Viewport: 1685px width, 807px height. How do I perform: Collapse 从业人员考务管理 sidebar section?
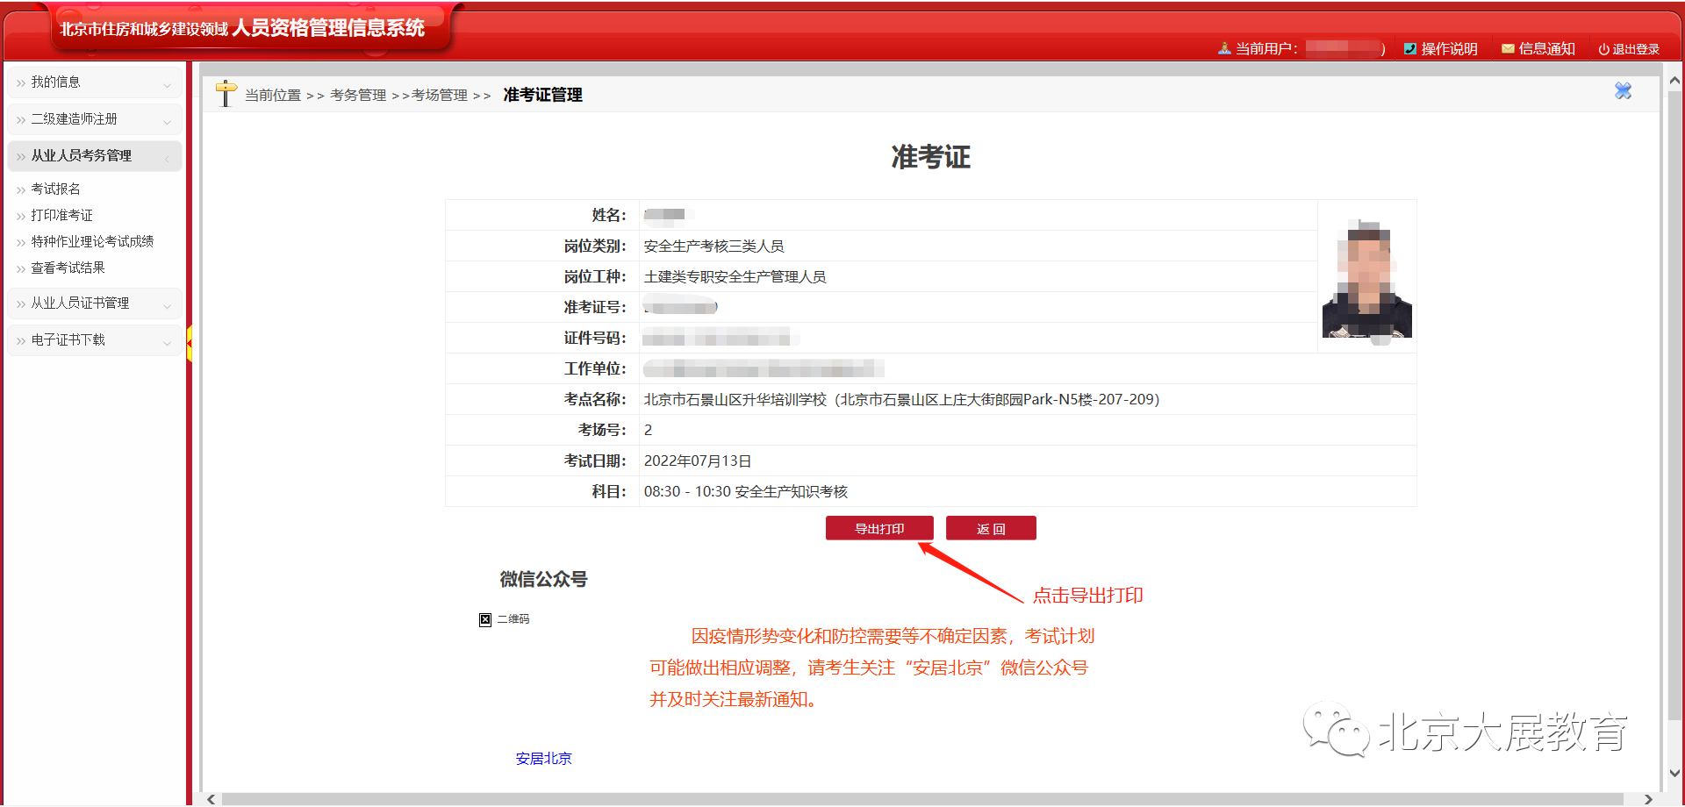(x=95, y=156)
